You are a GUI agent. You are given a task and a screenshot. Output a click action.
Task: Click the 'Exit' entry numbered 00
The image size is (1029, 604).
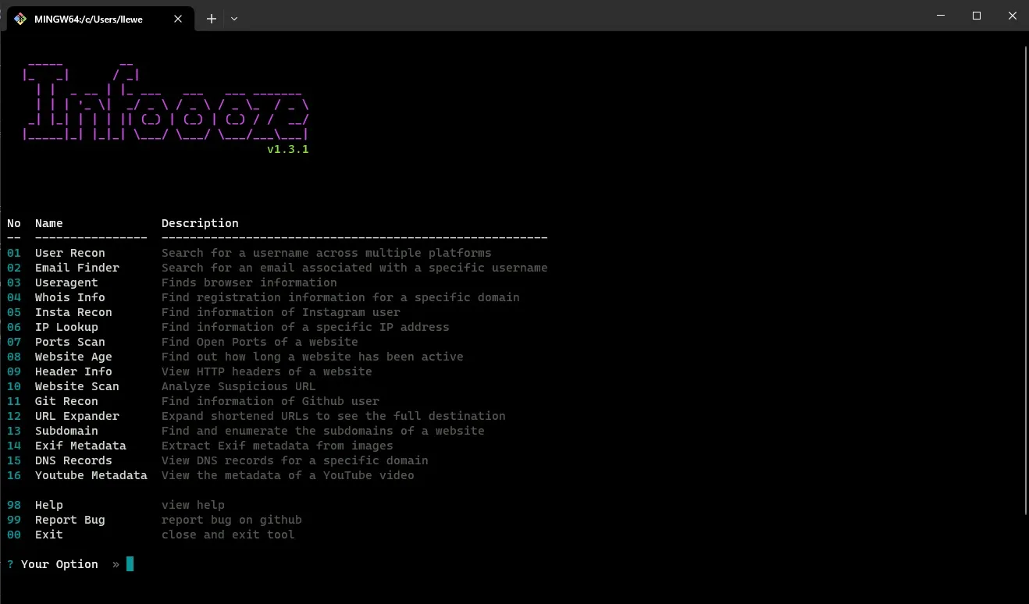(48, 535)
